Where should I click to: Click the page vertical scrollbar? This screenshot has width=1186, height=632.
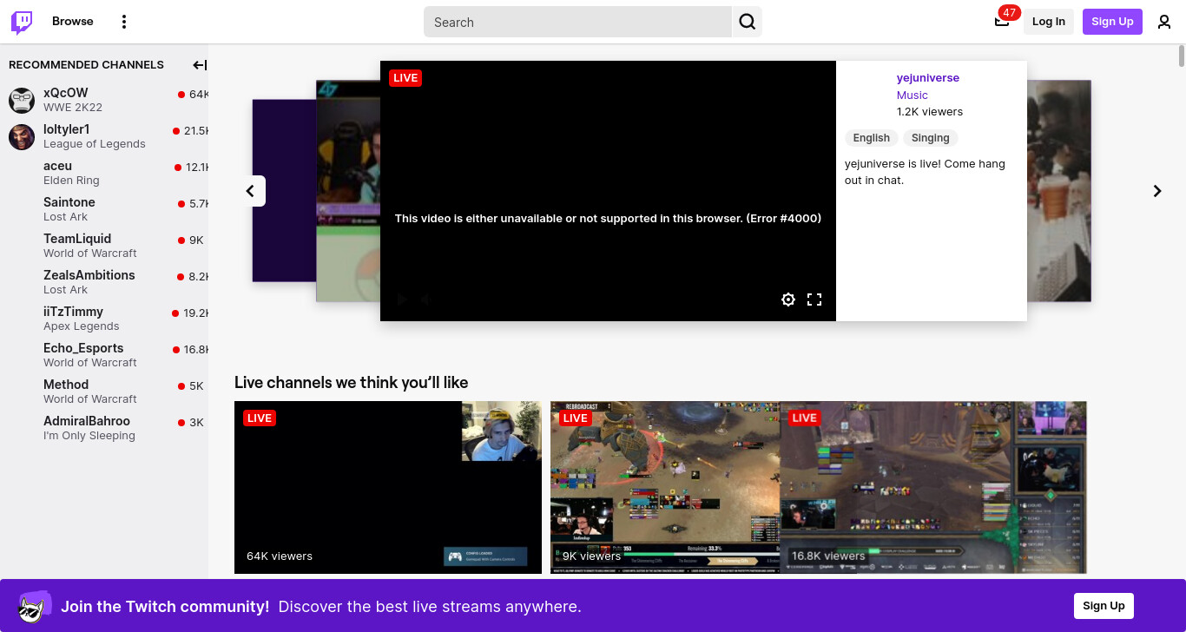pyautogui.click(x=1182, y=56)
